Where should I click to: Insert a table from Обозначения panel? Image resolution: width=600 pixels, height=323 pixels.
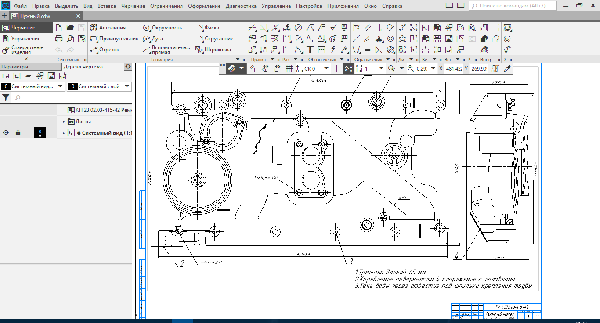[x=321, y=50]
